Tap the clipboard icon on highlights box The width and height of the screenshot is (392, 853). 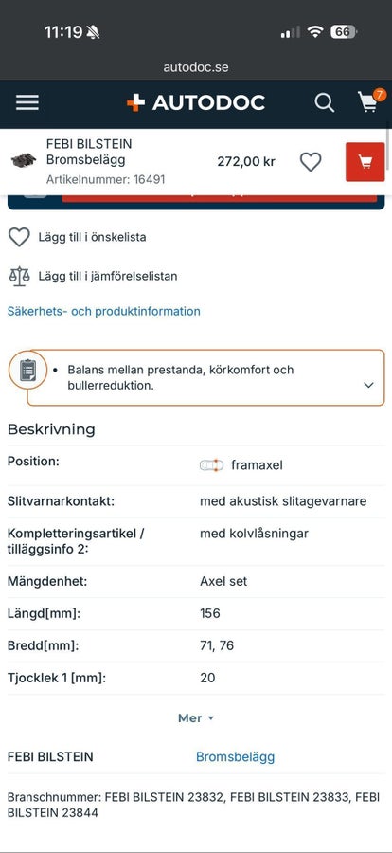click(27, 370)
